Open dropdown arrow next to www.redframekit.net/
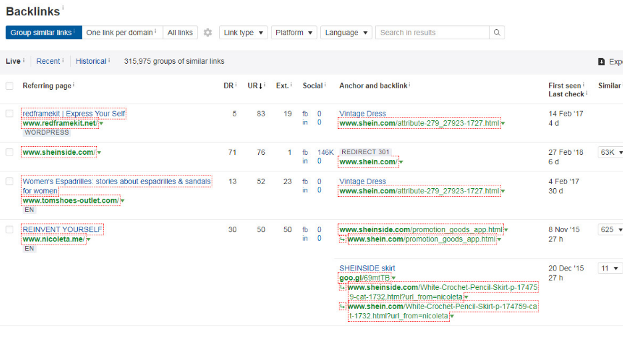The width and height of the screenshot is (623, 343). click(x=101, y=124)
